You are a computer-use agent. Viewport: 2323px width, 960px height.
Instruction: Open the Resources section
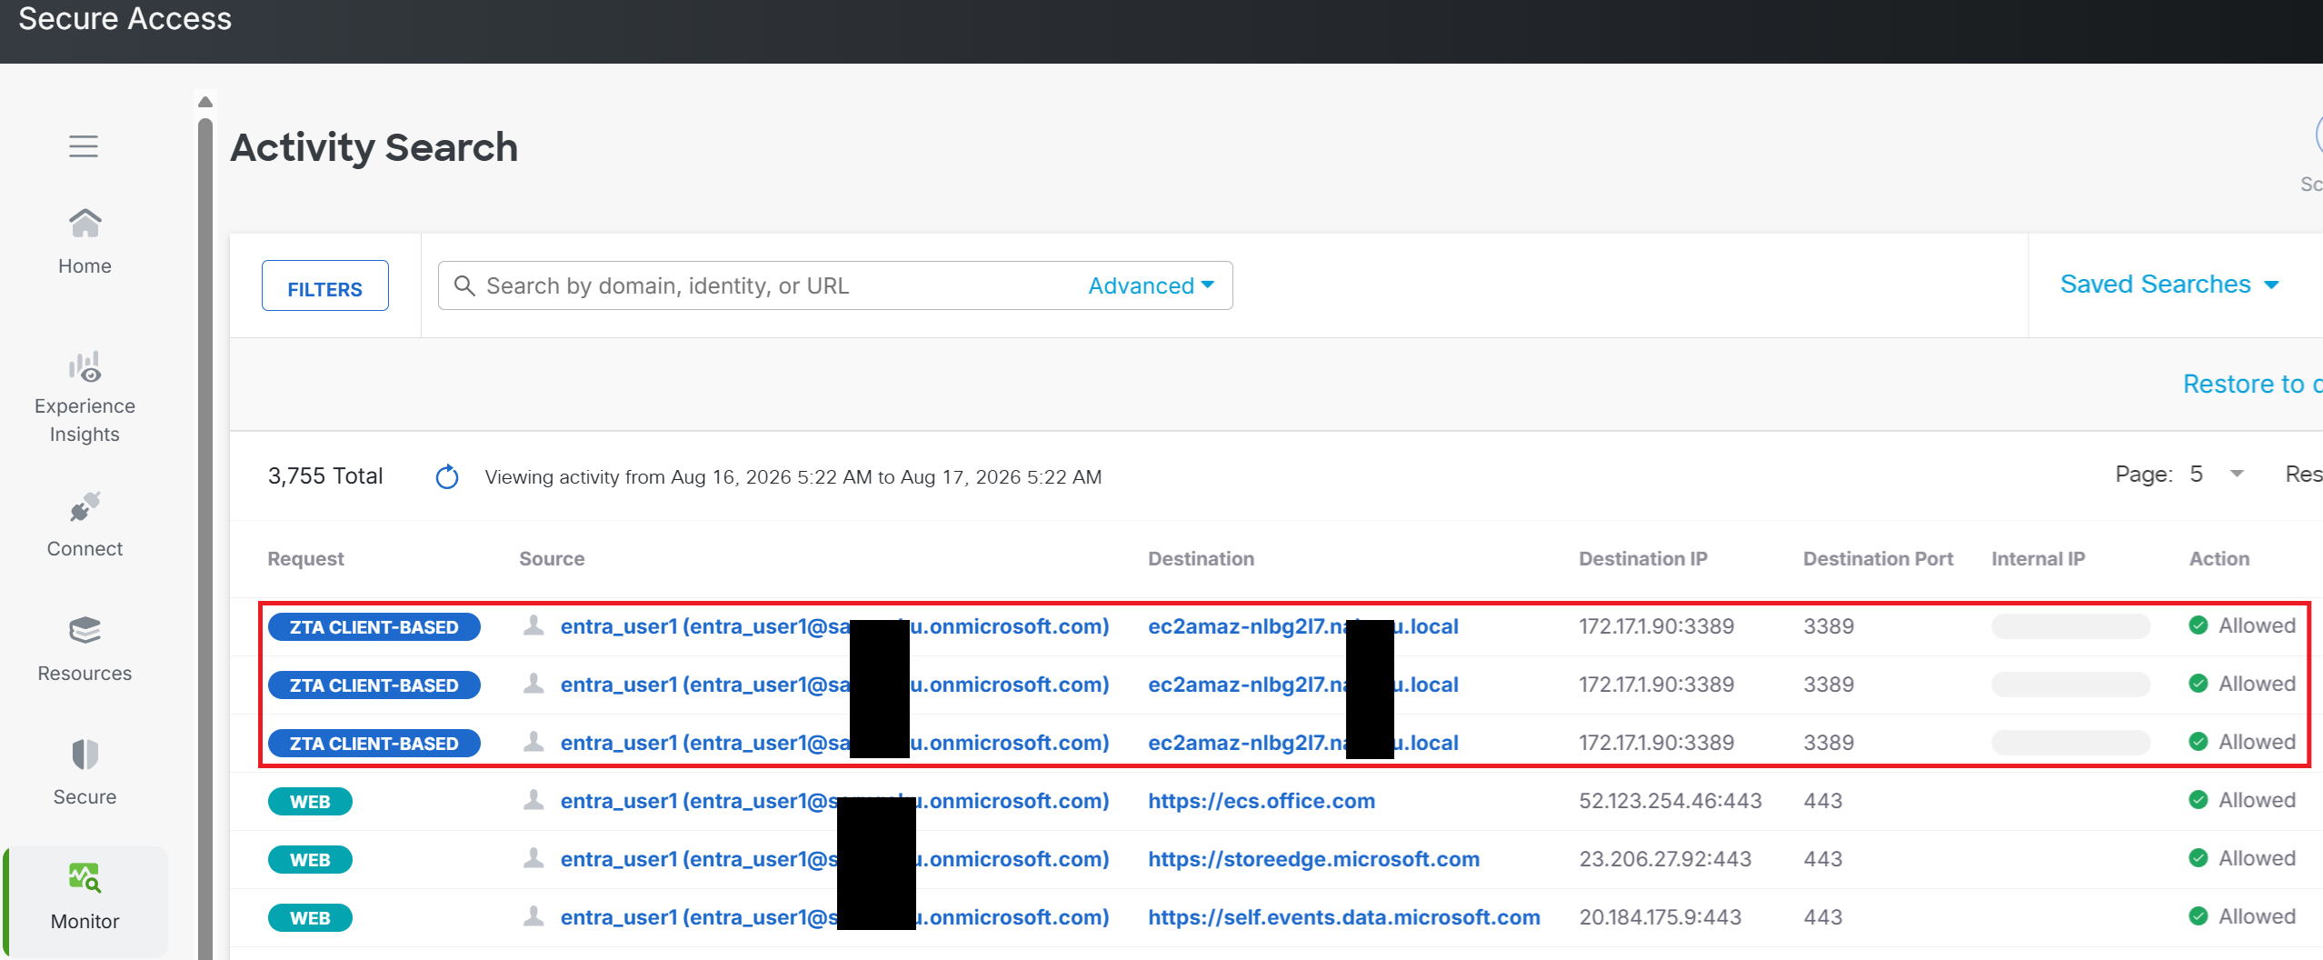click(85, 649)
